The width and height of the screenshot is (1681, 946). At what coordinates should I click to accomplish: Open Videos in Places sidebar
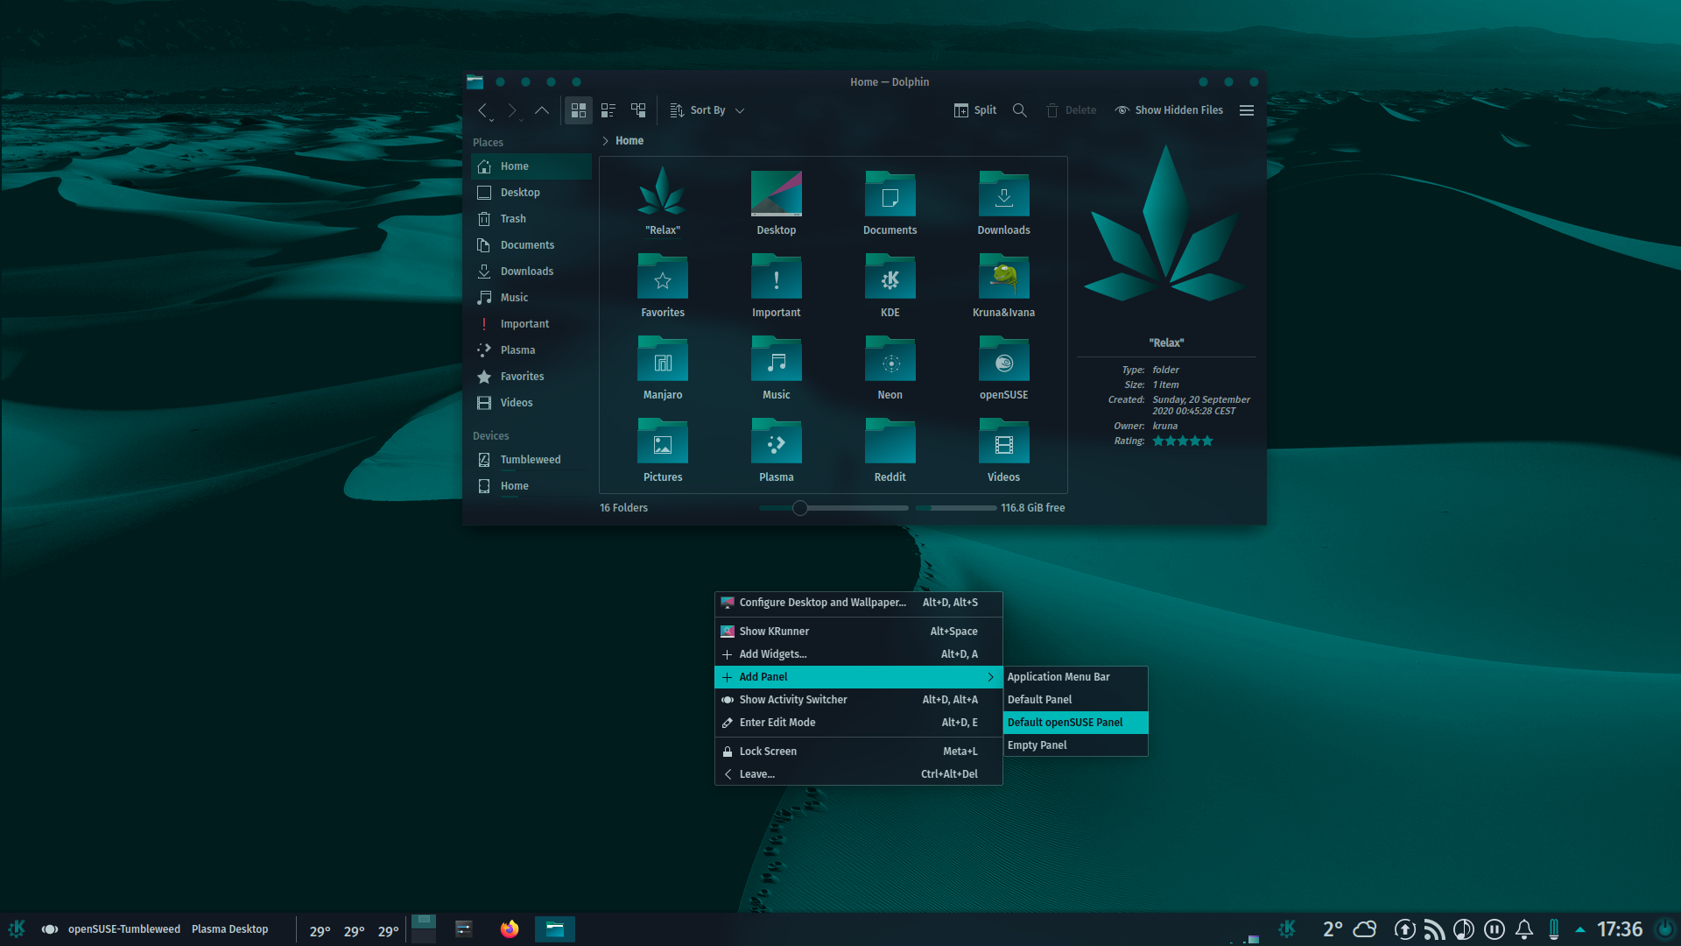coord(531,403)
